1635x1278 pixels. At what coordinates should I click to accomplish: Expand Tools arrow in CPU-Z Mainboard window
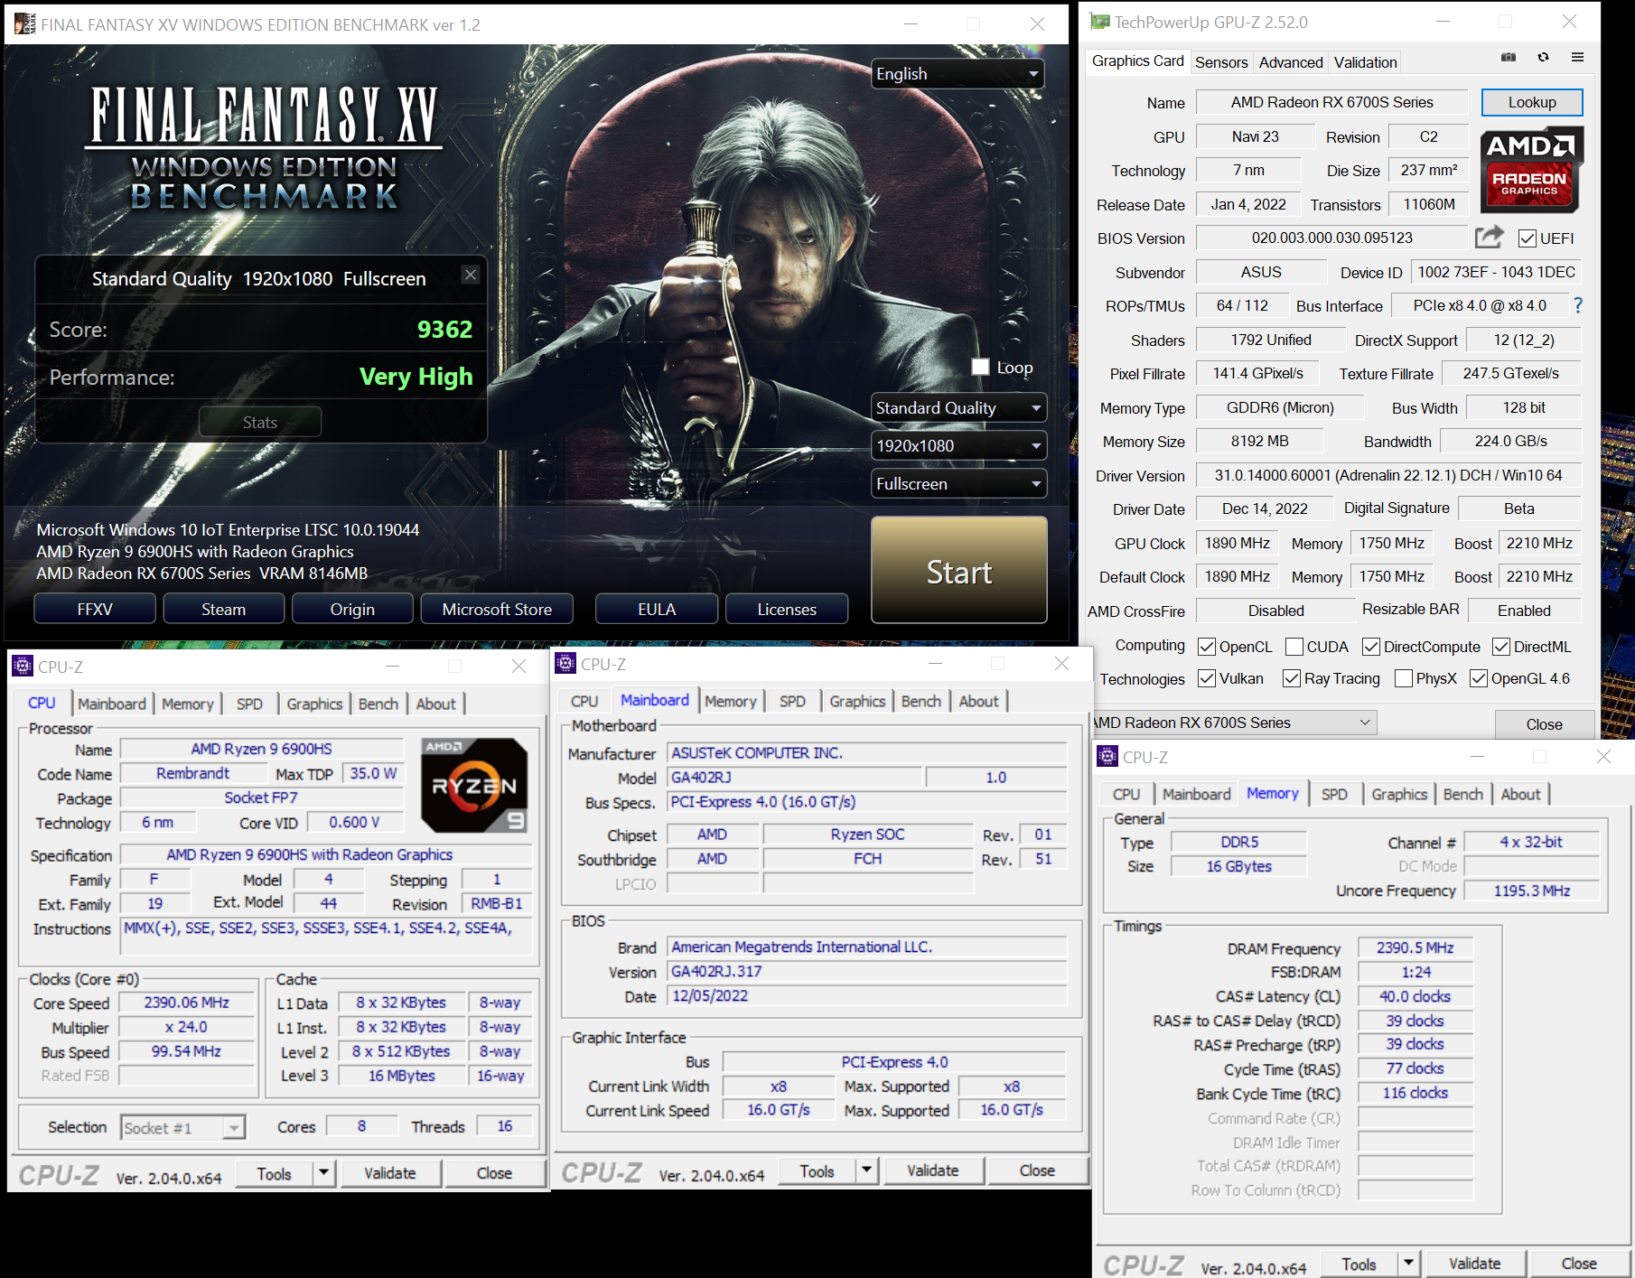[867, 1171]
